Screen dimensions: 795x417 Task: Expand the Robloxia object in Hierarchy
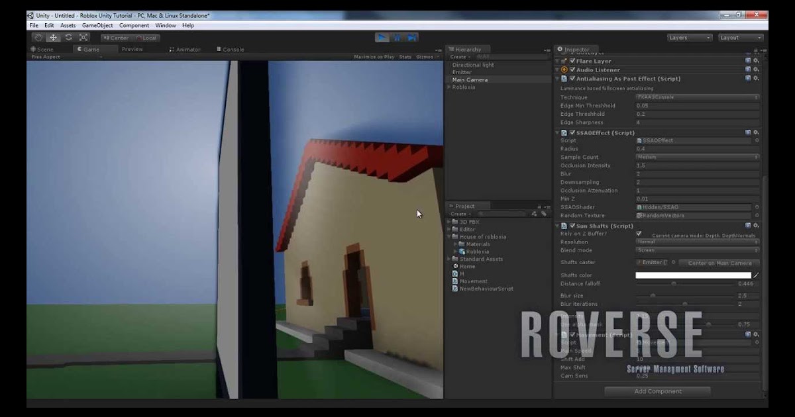point(449,87)
